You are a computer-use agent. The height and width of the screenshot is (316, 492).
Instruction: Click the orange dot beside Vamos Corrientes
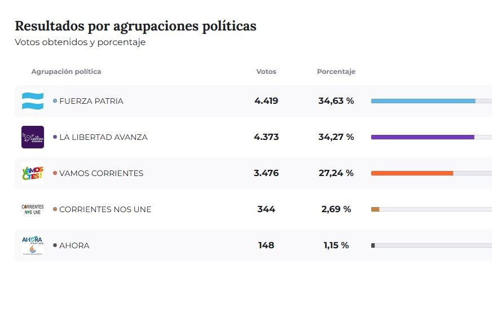point(55,173)
